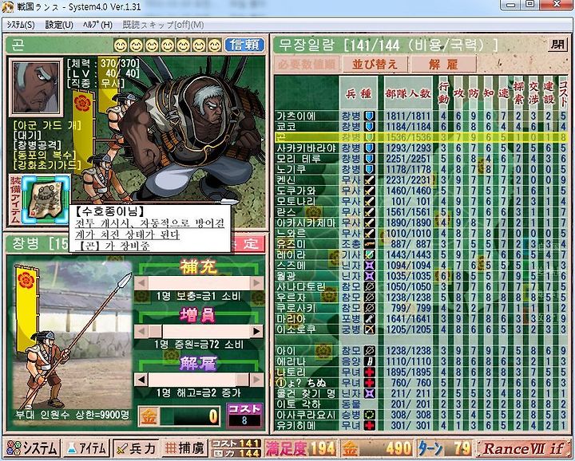Open the システム button in bottom bar

click(32, 448)
